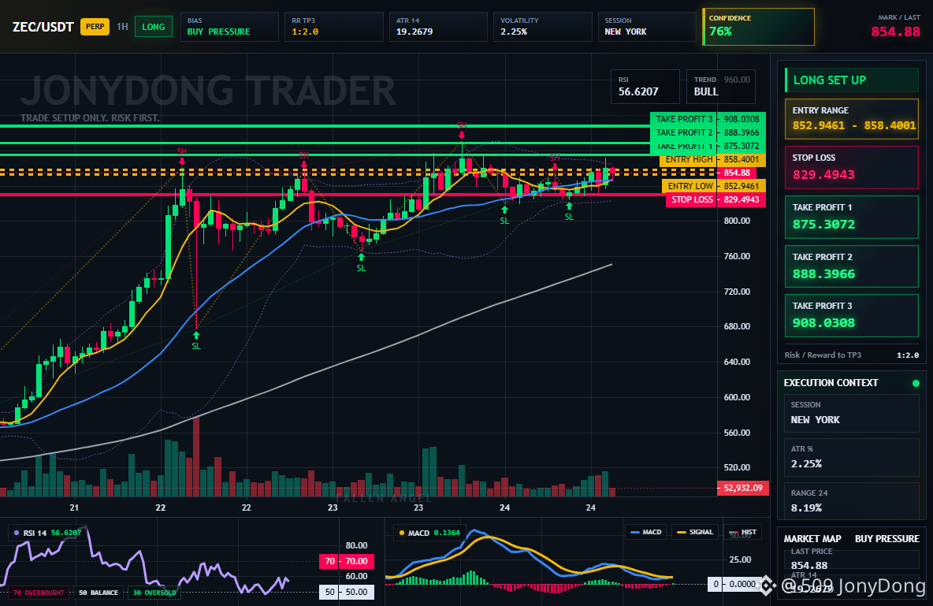The image size is (933, 606).
Task: Click the Confidence 76% panel
Action: 758,27
